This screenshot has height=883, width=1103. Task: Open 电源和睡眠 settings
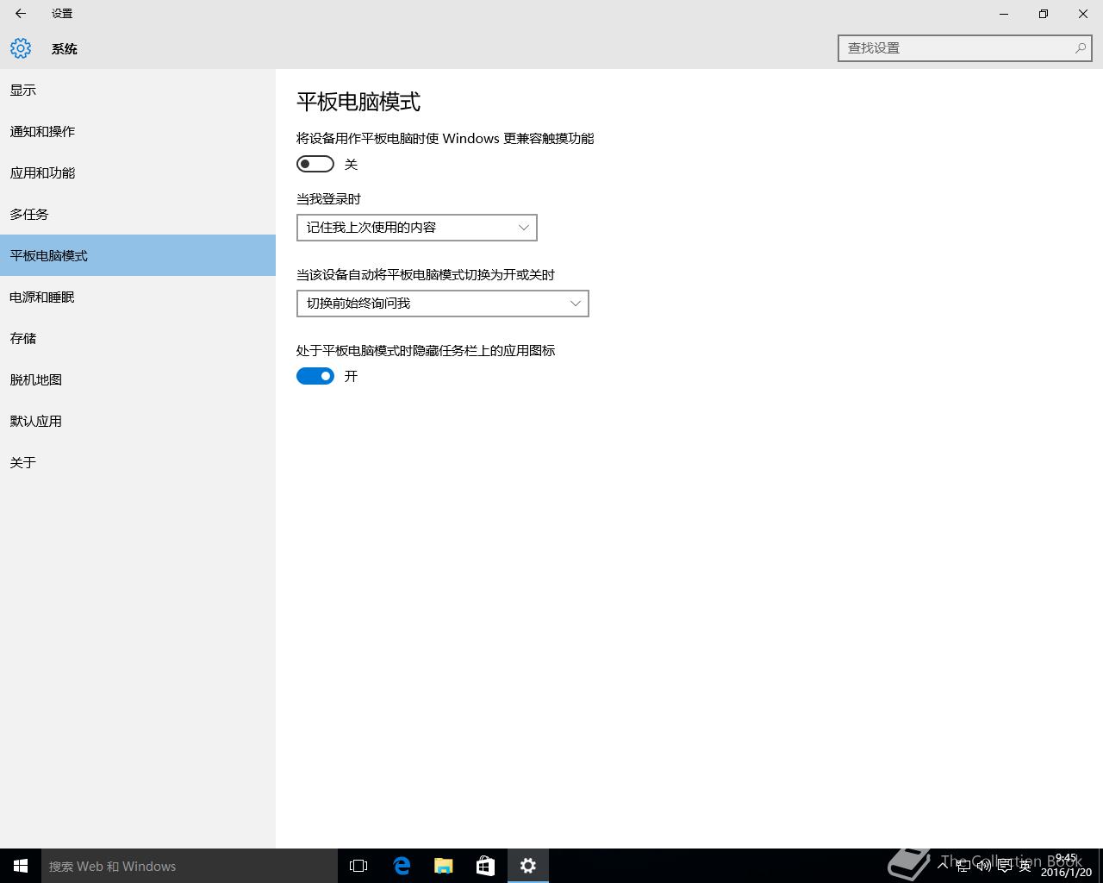(x=138, y=297)
